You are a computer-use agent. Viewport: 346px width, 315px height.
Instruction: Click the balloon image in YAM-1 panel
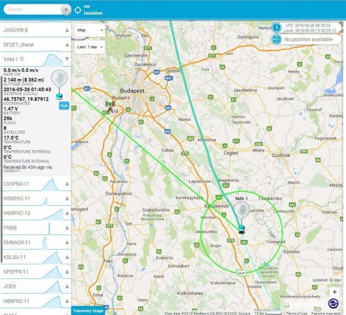click(59, 85)
